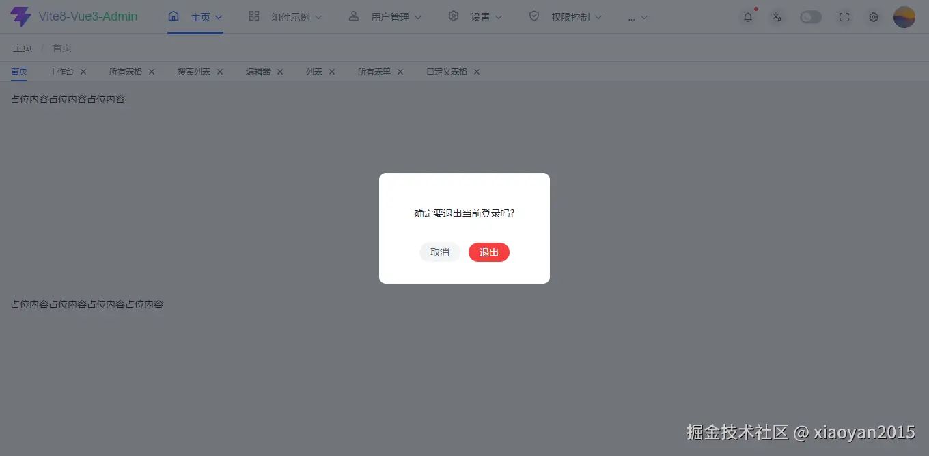
Task: Click the 设置 menu label
Action: point(481,17)
